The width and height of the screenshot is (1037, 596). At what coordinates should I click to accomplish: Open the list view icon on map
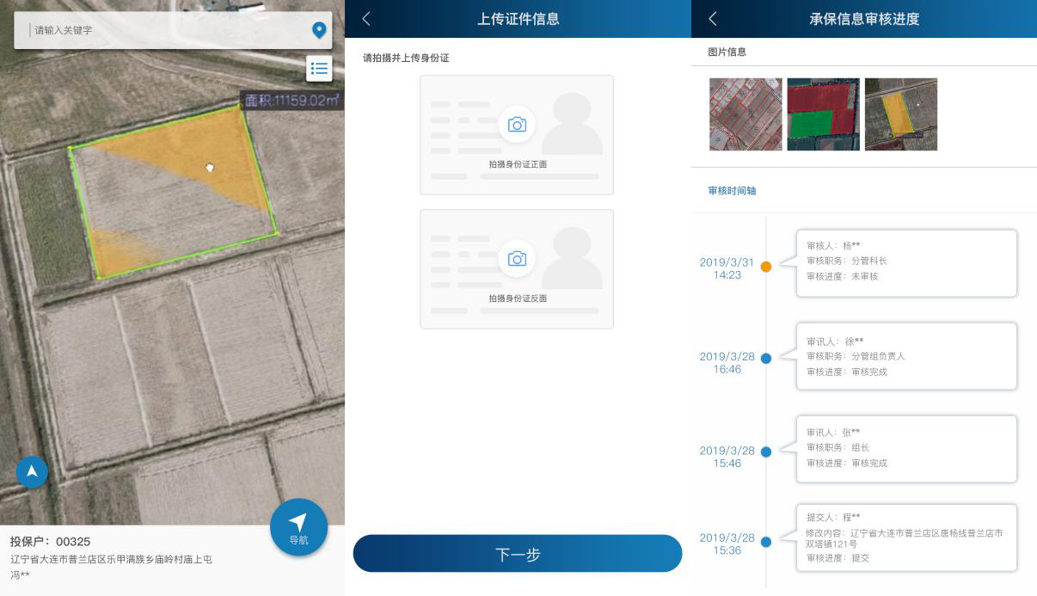pyautogui.click(x=319, y=68)
